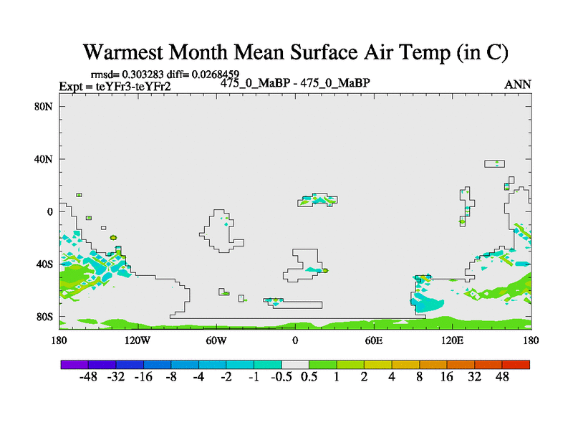Select the orange swatch between 16 and 32
This screenshot has height=430, width=573.
click(461, 365)
